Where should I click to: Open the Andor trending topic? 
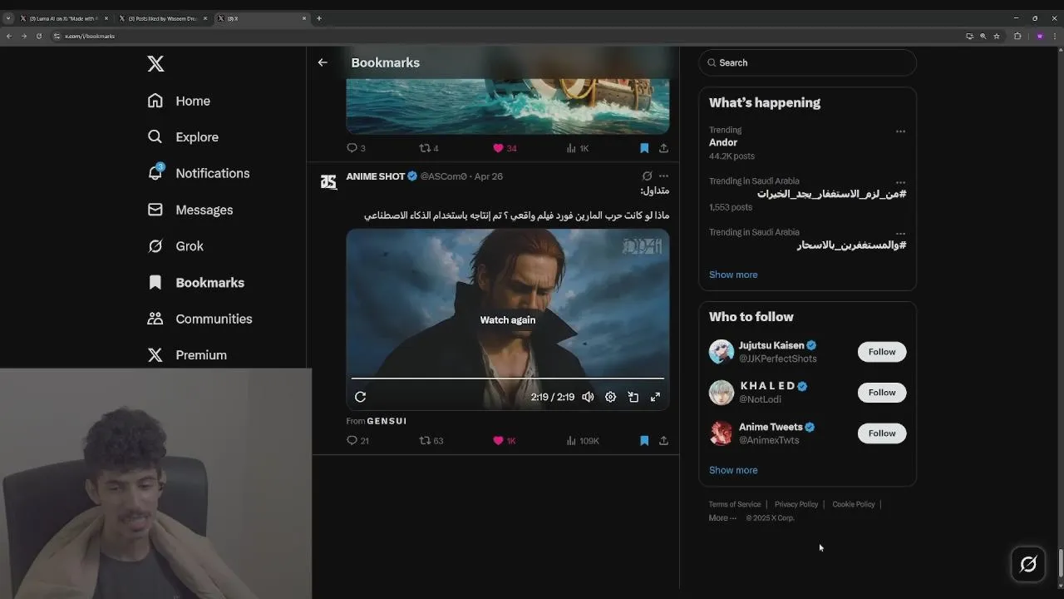(x=723, y=142)
